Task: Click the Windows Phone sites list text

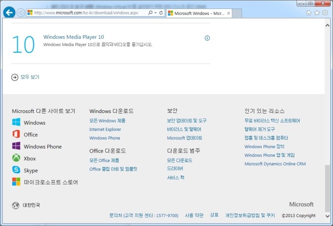Action: [43, 147]
